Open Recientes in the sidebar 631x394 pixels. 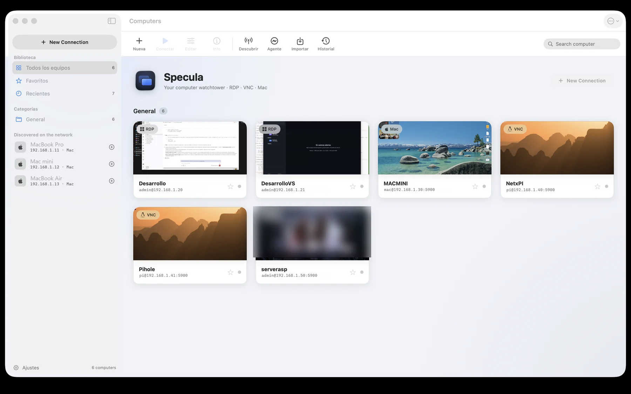[x=65, y=94]
